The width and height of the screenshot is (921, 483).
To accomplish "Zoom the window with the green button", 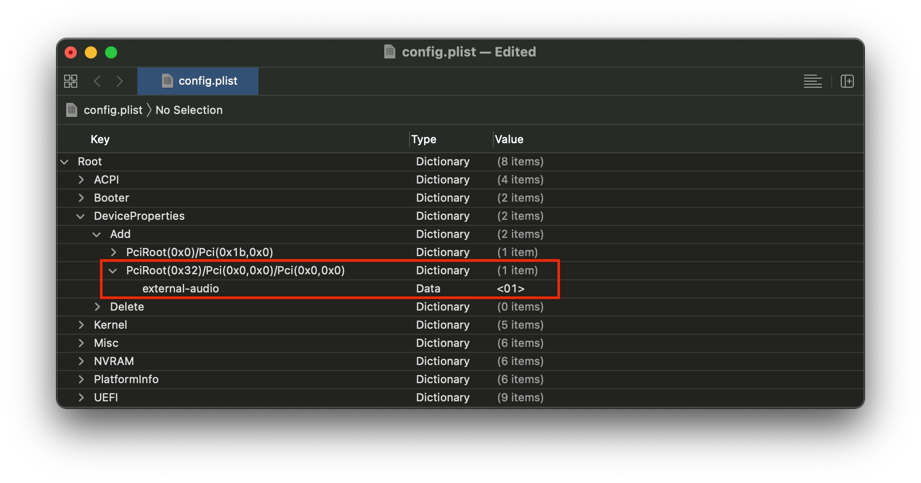I will [111, 52].
